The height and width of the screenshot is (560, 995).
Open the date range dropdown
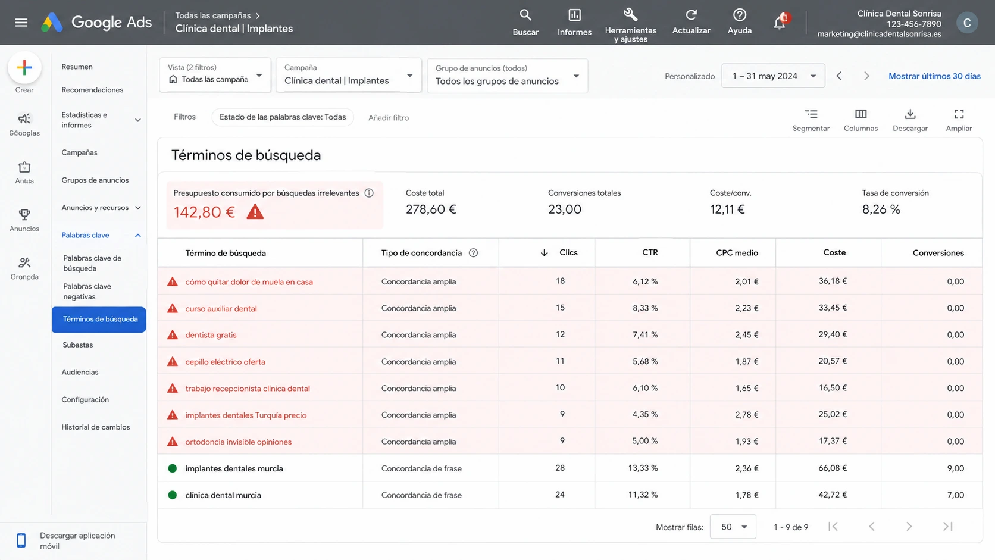pos(773,76)
